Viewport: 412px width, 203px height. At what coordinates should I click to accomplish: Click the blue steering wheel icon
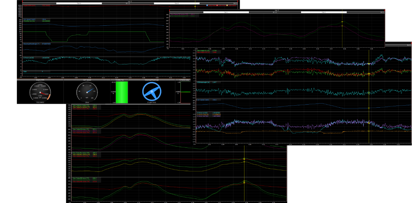point(151,91)
